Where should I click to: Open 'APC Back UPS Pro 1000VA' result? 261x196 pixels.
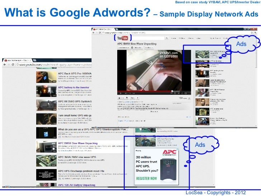75,74
